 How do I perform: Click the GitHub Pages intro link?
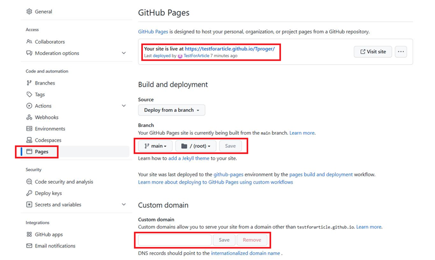tap(153, 32)
